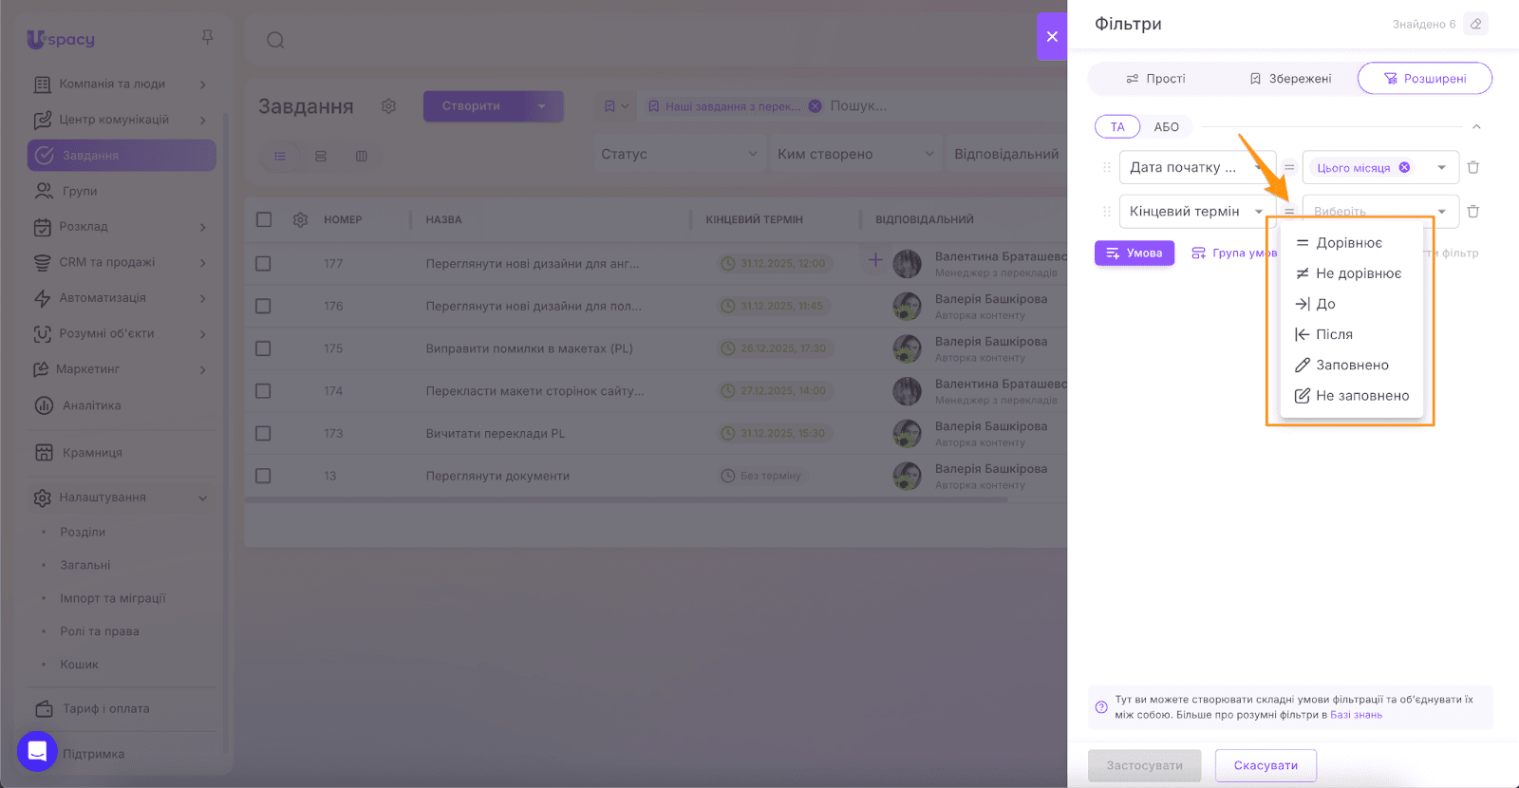Switch to list view icon
This screenshot has height=788, width=1519.
click(x=280, y=156)
